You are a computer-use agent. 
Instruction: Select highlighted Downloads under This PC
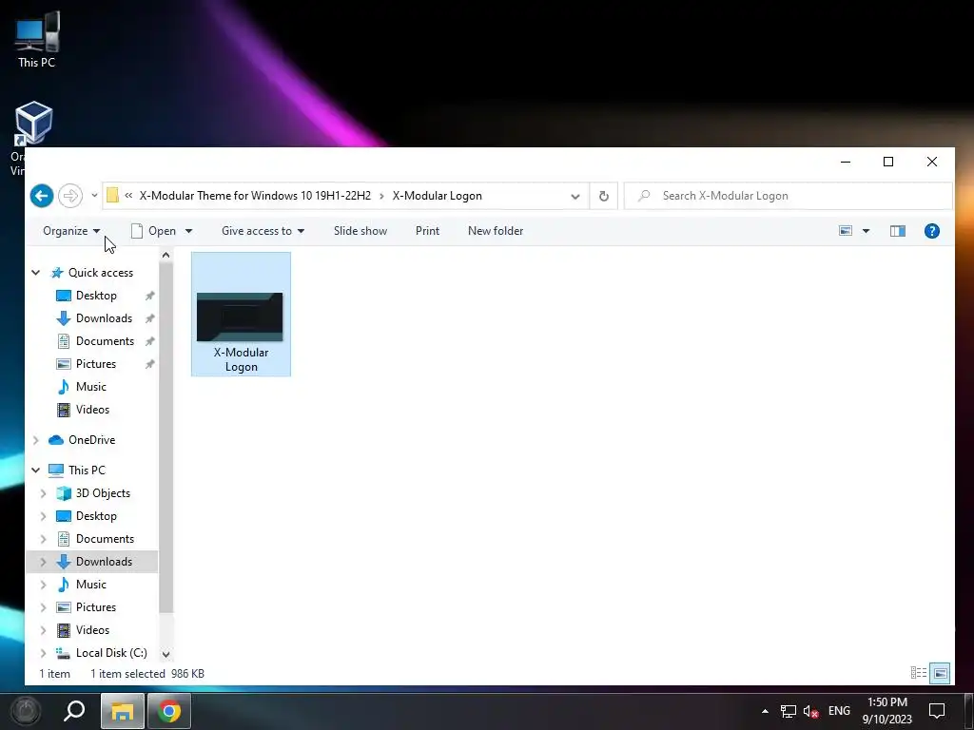104,562
